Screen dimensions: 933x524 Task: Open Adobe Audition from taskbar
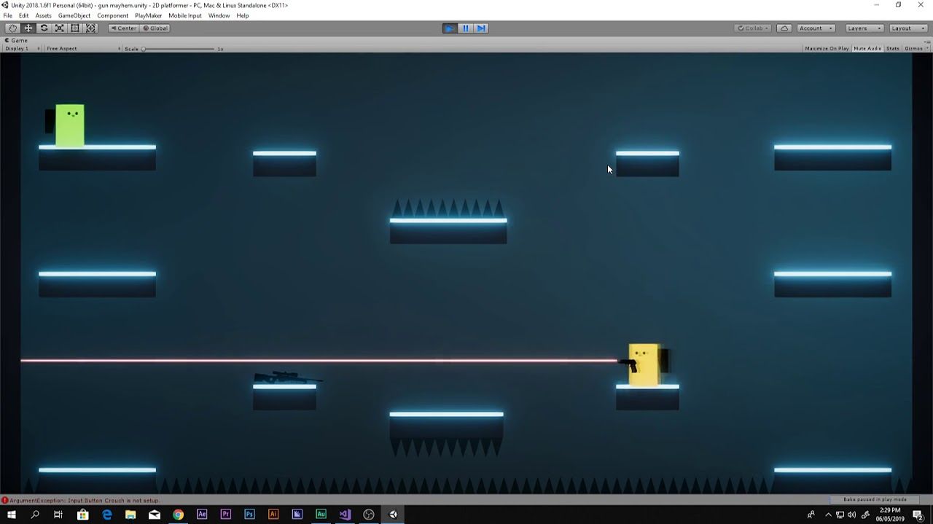point(321,515)
